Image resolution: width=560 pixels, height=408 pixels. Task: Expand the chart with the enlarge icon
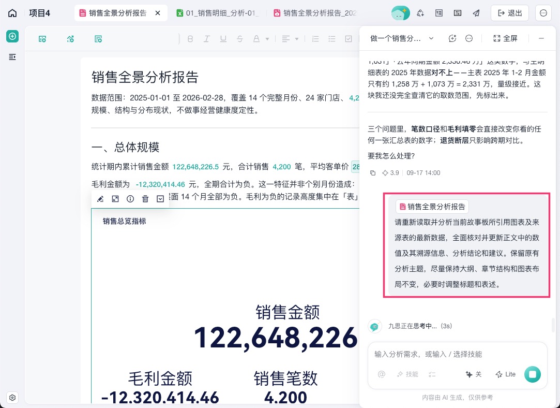(115, 199)
